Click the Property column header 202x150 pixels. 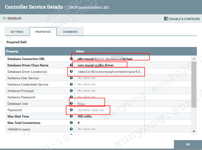[12, 51]
